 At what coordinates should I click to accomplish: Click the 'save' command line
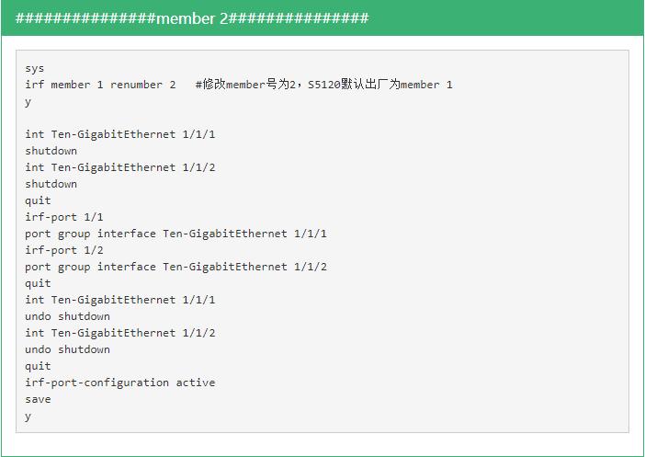tap(38, 399)
